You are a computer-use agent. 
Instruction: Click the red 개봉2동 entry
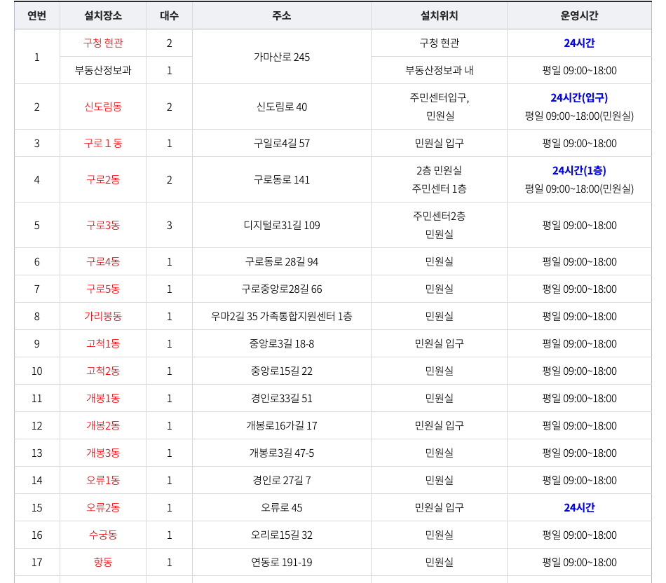103,425
